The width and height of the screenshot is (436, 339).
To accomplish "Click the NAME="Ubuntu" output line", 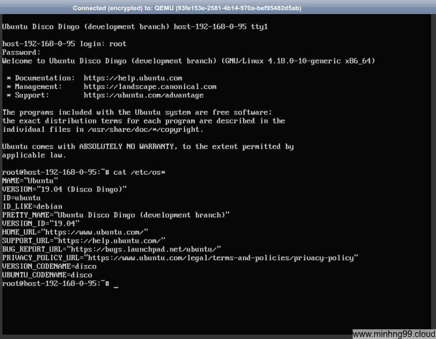I will click(x=30, y=181).
